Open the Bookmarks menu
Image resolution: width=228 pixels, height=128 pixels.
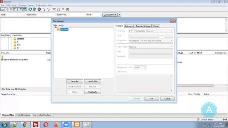tap(41, 5)
